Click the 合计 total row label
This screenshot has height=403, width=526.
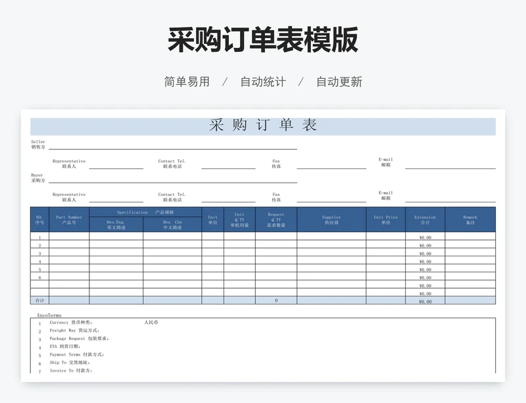coord(39,300)
